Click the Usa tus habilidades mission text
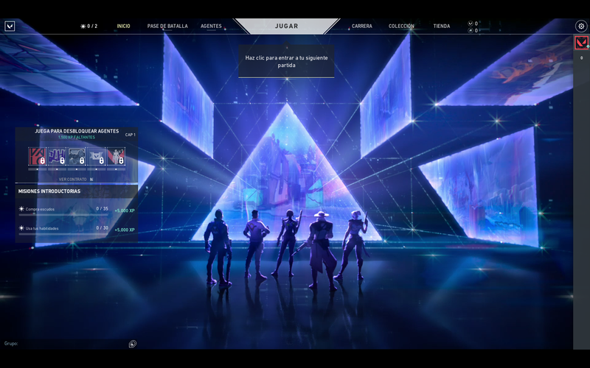The width and height of the screenshot is (590, 368). tap(42, 228)
